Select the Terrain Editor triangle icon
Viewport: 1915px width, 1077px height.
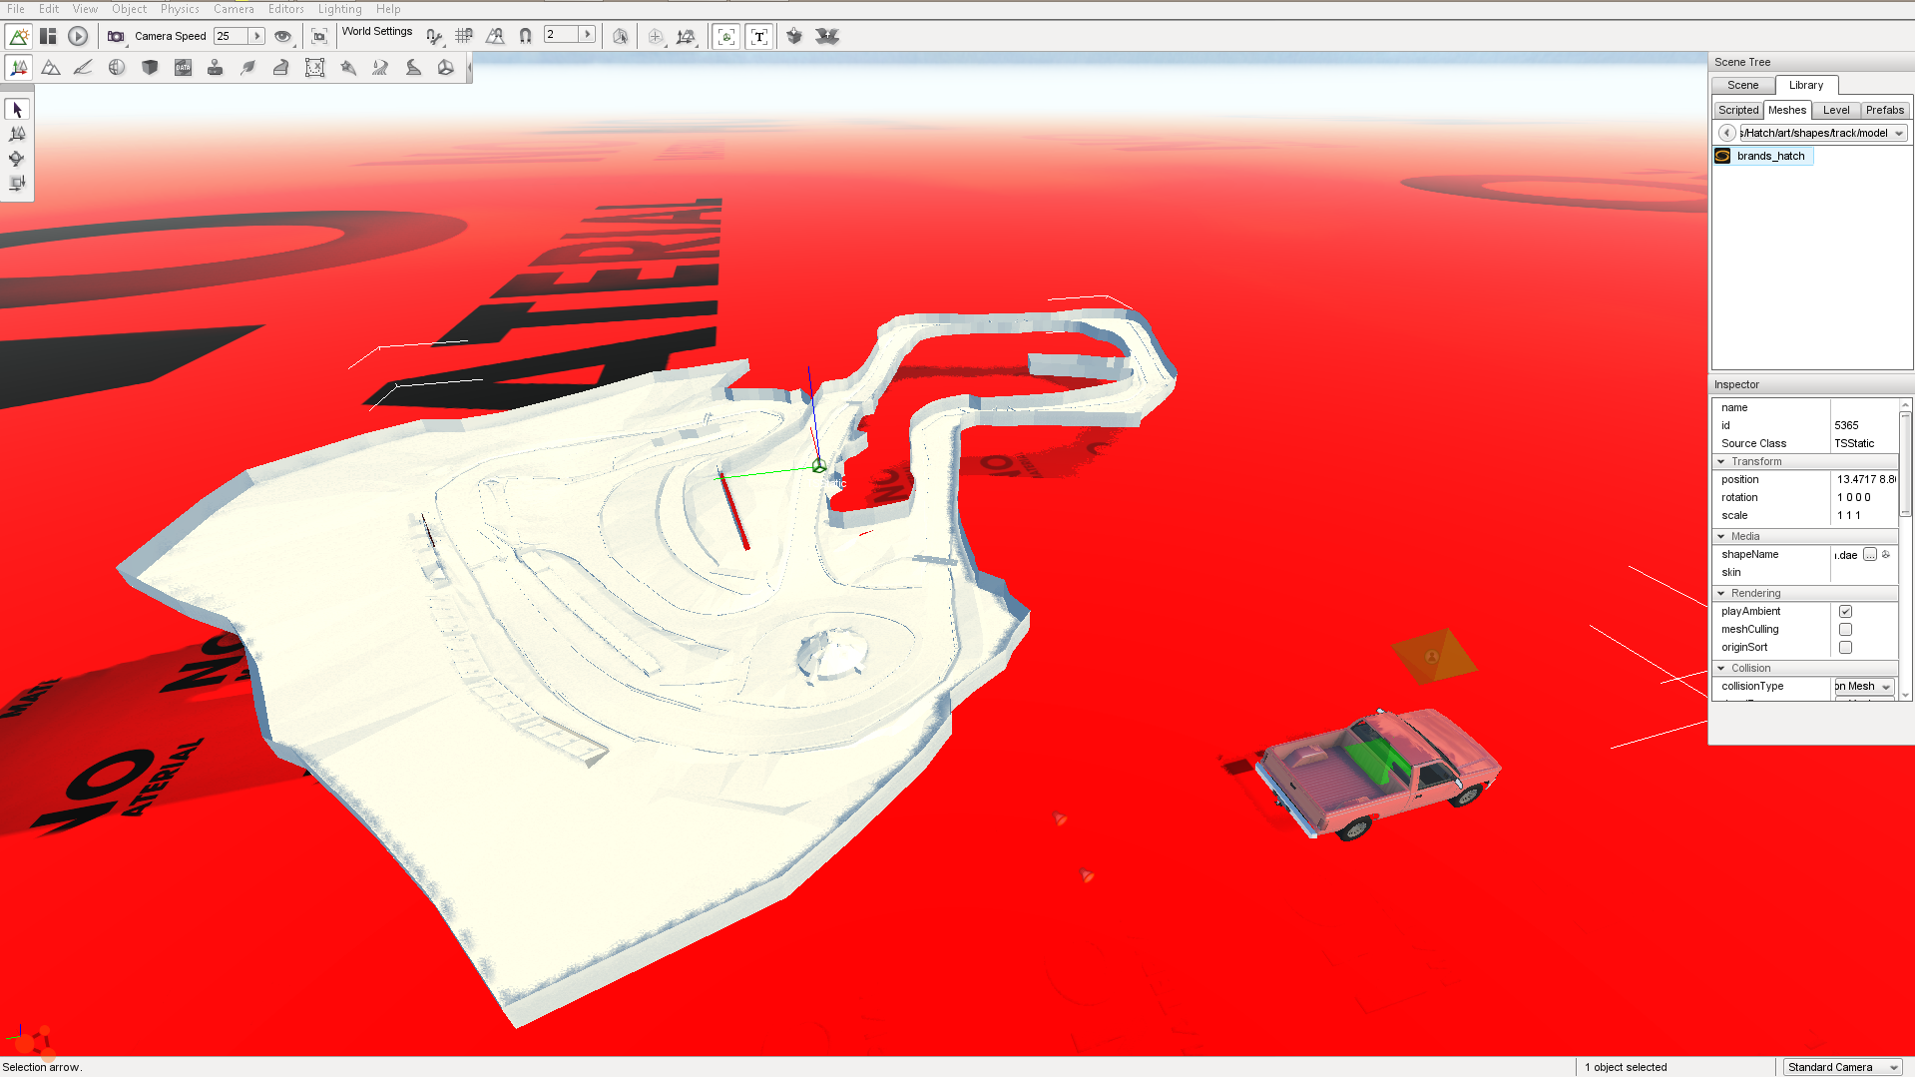[51, 68]
